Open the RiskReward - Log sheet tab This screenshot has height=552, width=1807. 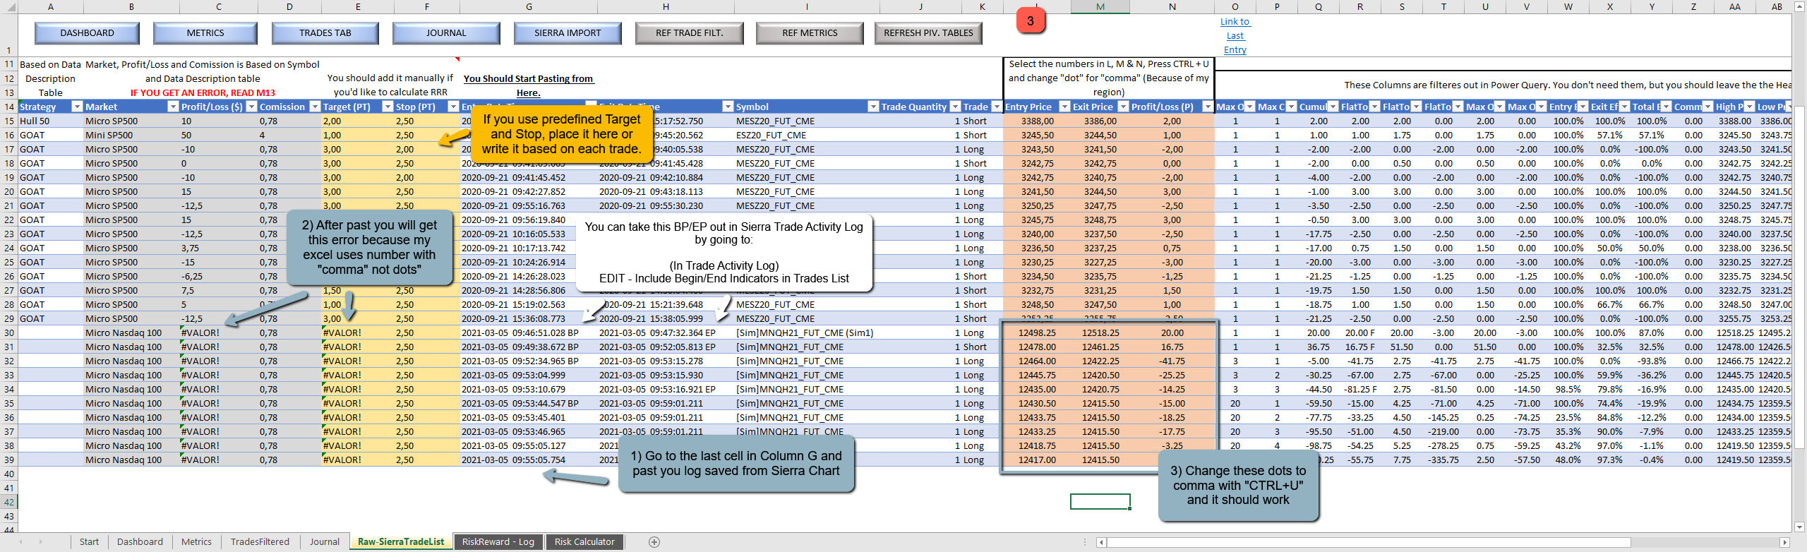pyautogui.click(x=498, y=542)
